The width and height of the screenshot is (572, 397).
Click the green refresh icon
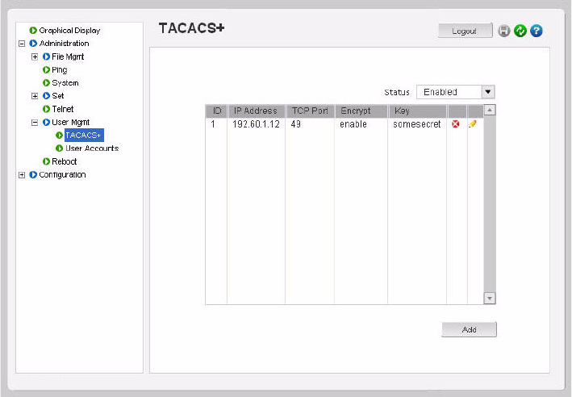(x=520, y=31)
